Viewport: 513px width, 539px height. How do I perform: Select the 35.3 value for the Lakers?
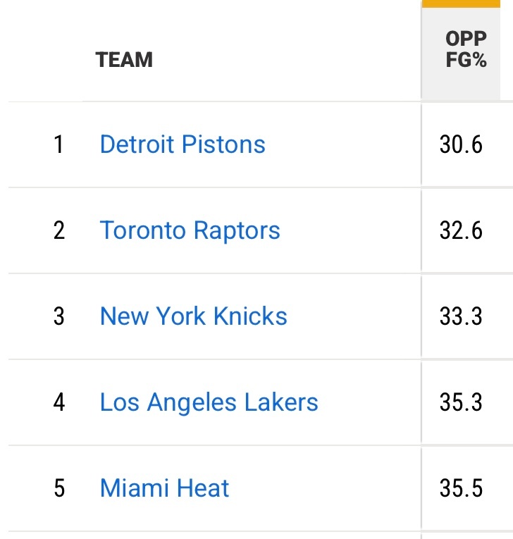pyautogui.click(x=462, y=402)
